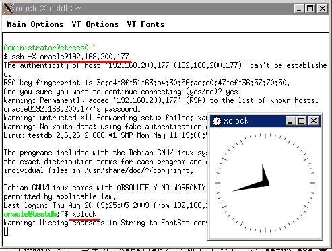
Task: Click the underlined ssh -X command text
Action: (x=70, y=57)
